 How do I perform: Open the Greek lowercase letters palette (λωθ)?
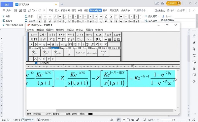tap(108, 35)
